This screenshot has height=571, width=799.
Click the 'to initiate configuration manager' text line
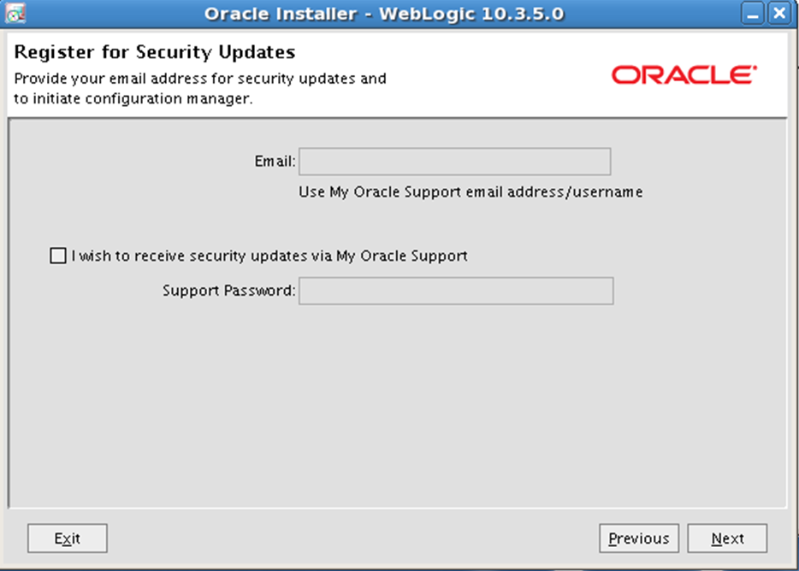pos(133,98)
